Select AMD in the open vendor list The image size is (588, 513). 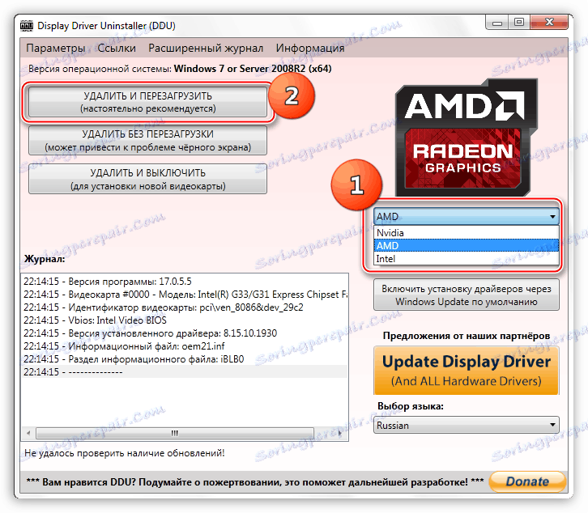coord(467,245)
